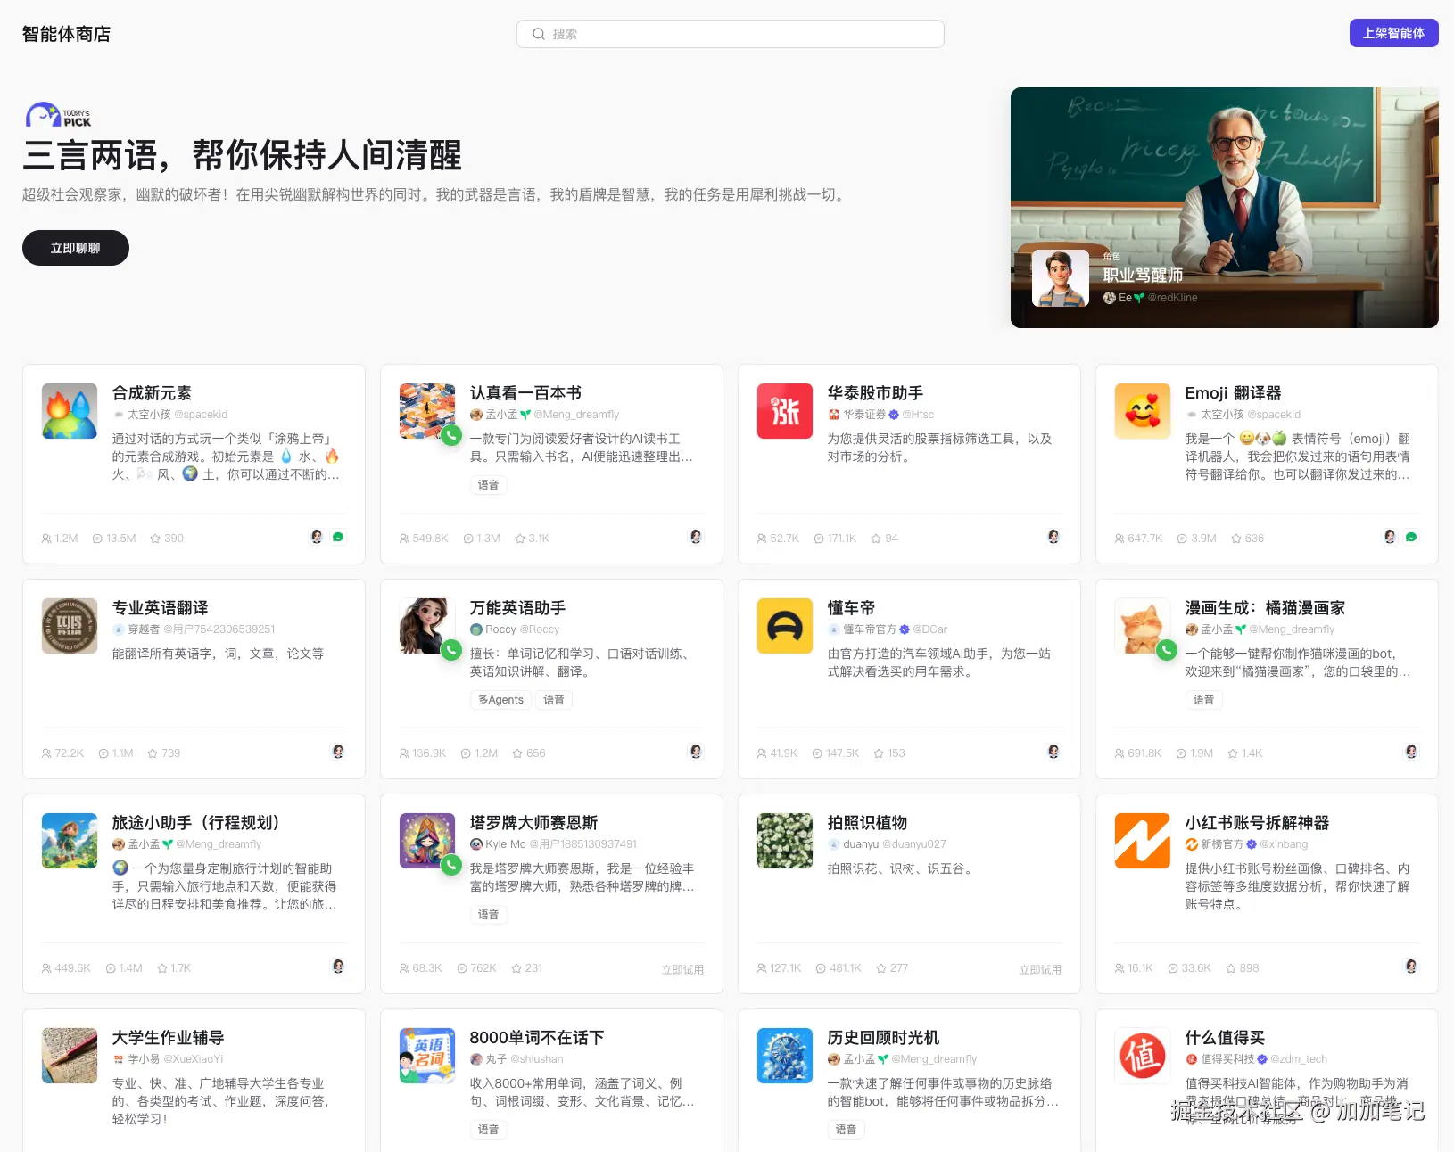Open author @Htsc on 华泰股市助手
Screen dimensions: 1454x1152
coord(918,415)
